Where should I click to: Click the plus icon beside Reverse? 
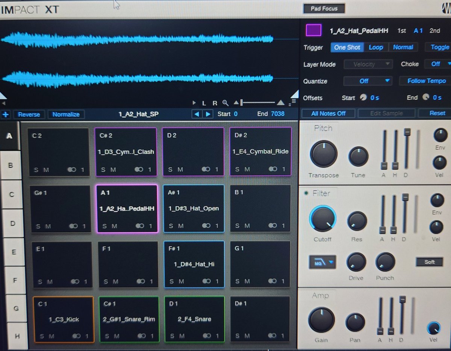(x=6, y=114)
